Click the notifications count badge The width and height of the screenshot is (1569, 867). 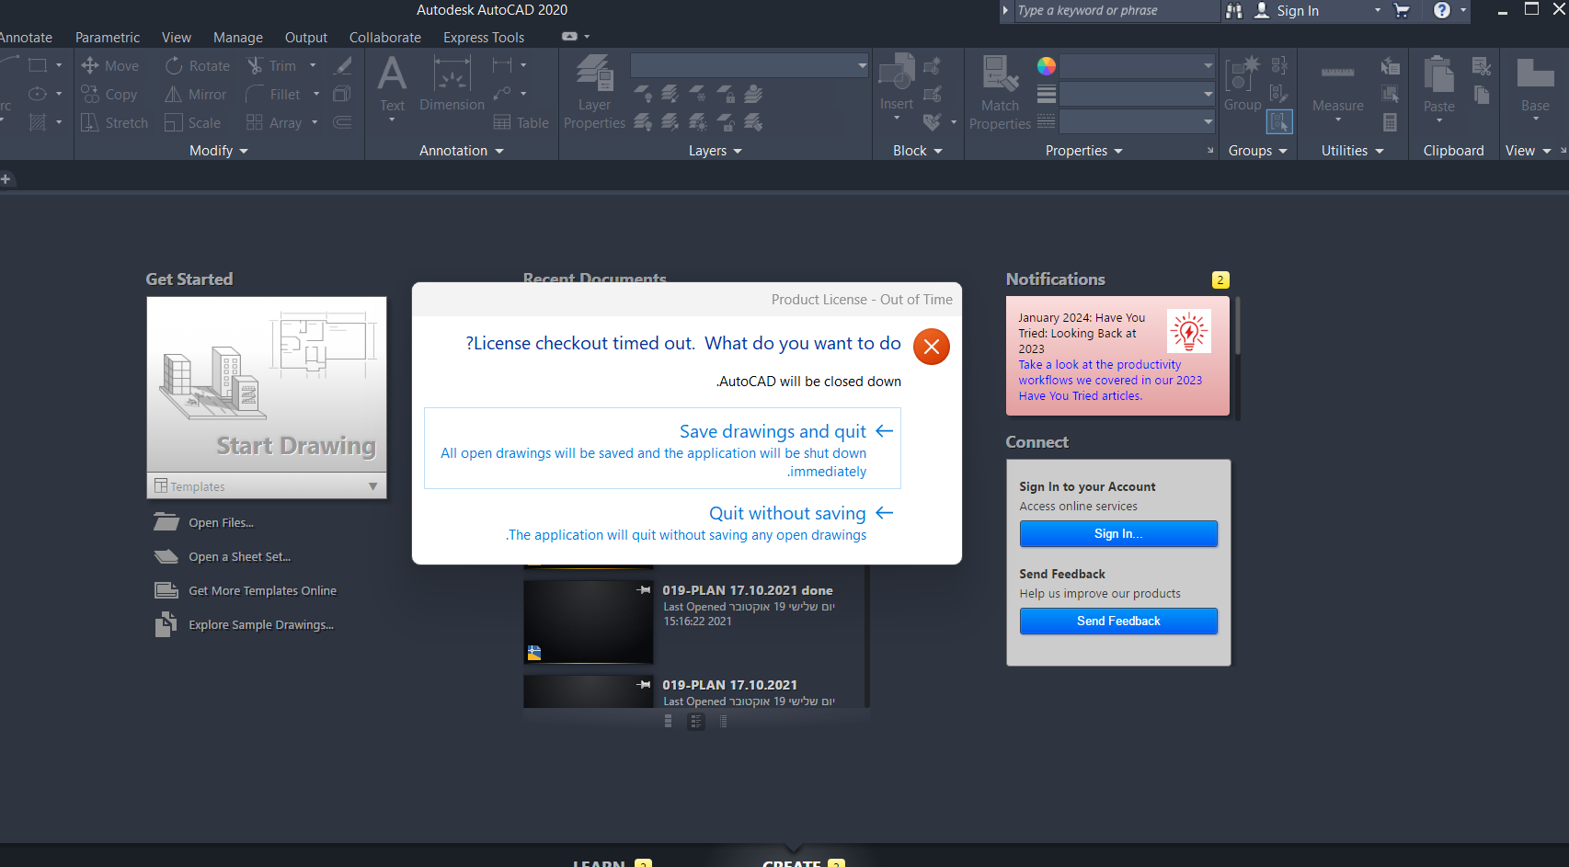pos(1220,280)
